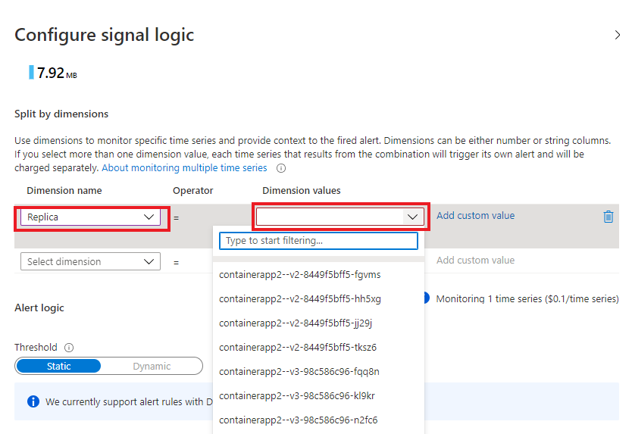Click blue info icon in alert rules banner

[x=33, y=401]
